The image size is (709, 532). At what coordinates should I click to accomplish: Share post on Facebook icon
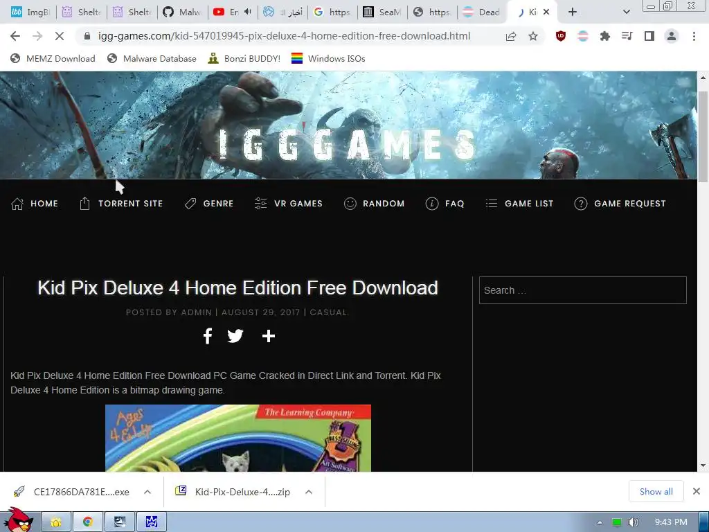click(x=208, y=336)
